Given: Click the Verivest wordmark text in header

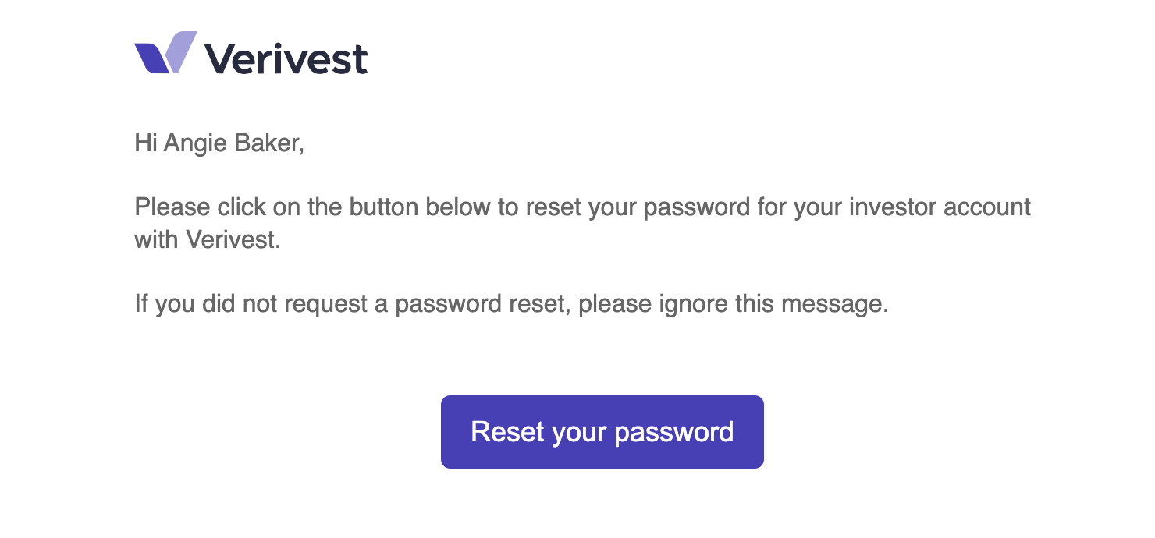Looking at the screenshot, I should (286, 58).
